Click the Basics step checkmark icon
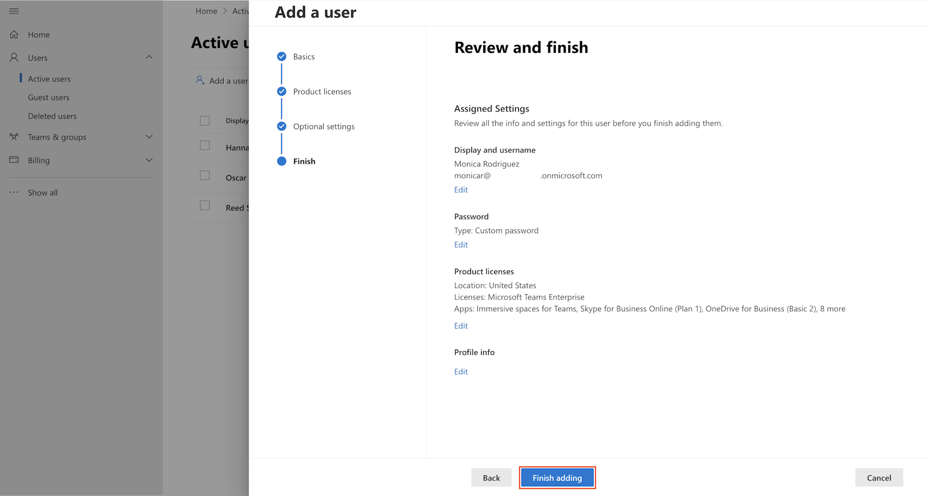 tap(281, 57)
